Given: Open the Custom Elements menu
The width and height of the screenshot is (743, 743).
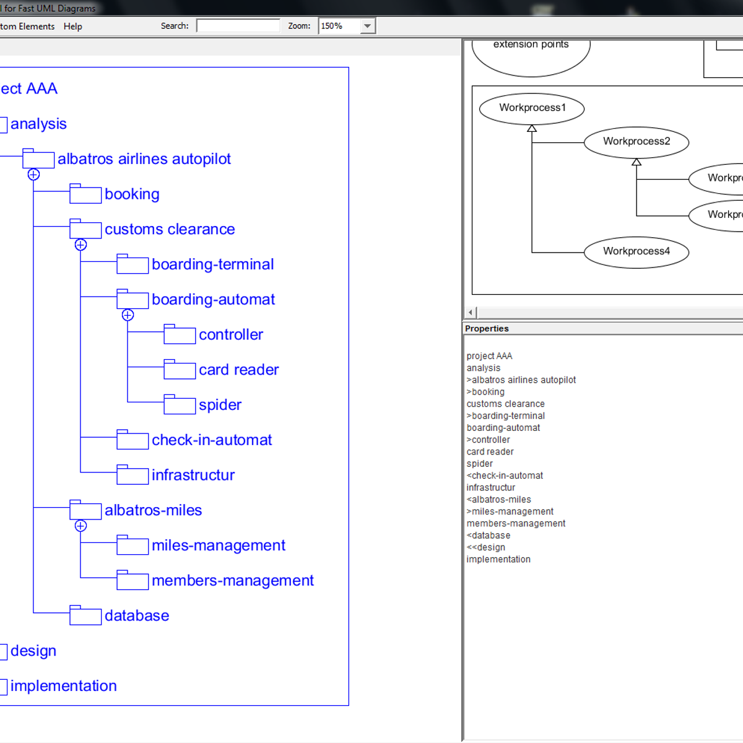Looking at the screenshot, I should pyautogui.click(x=27, y=26).
